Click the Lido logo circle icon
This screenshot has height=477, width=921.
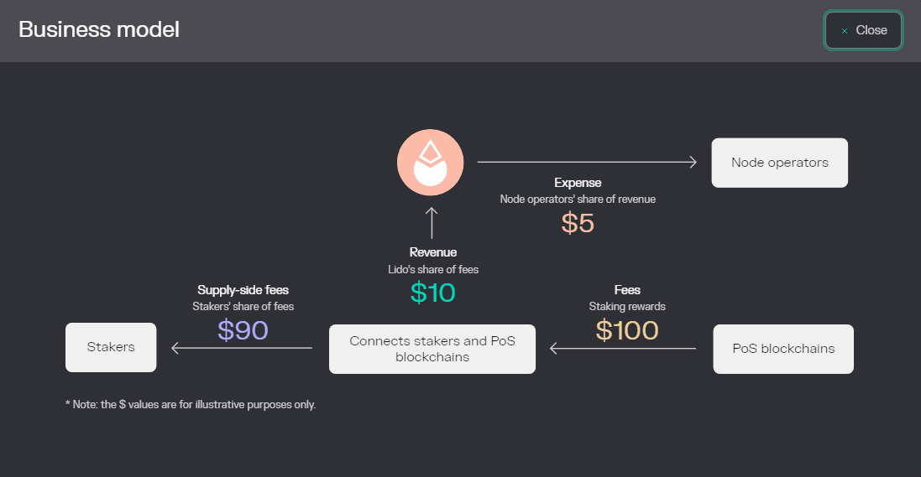pyautogui.click(x=431, y=163)
